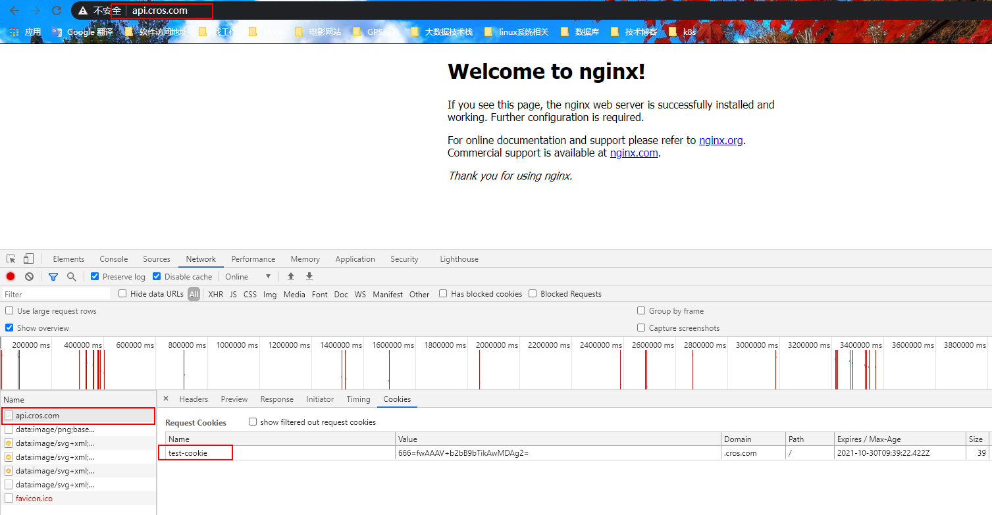Screen dimensions: 992x515
Task: Enable Blocked Requests filter
Action: tap(533, 293)
